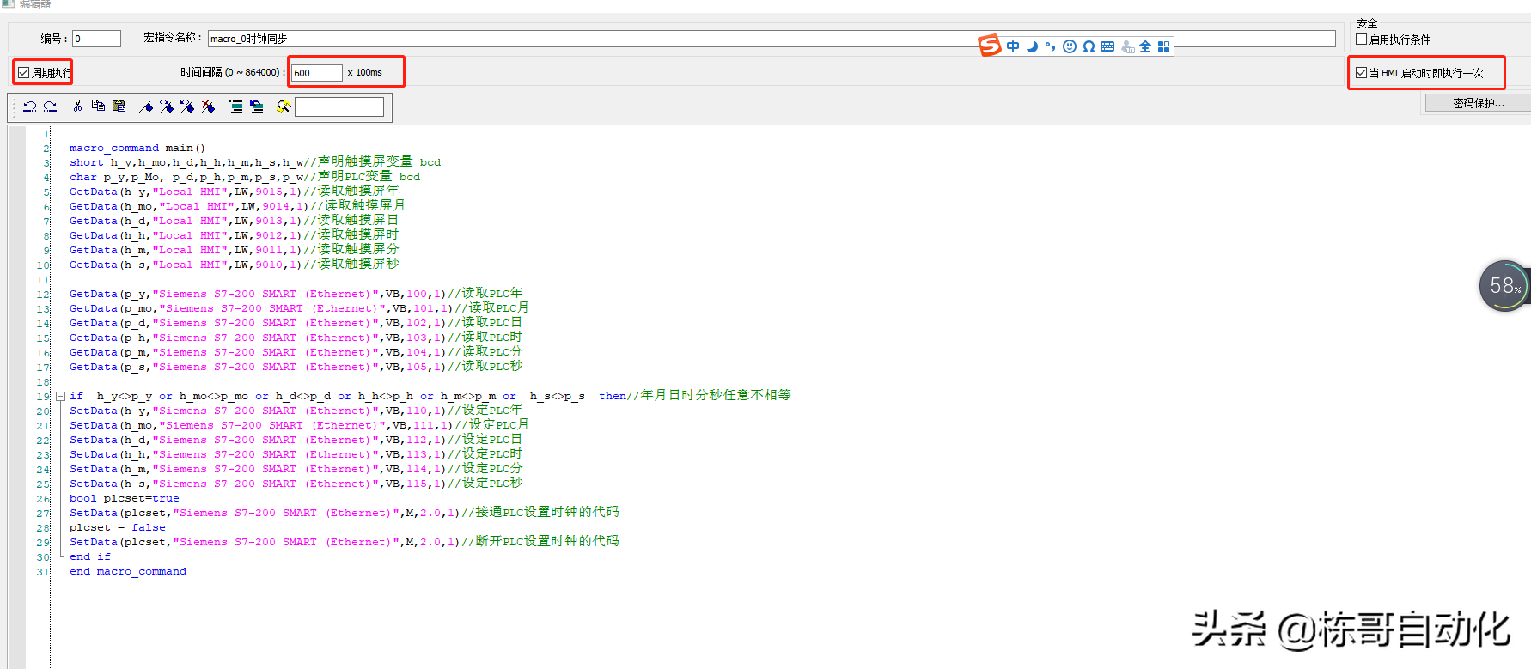Enable the 启用执行条件 checkbox
The height and width of the screenshot is (669, 1531).
tap(1362, 40)
